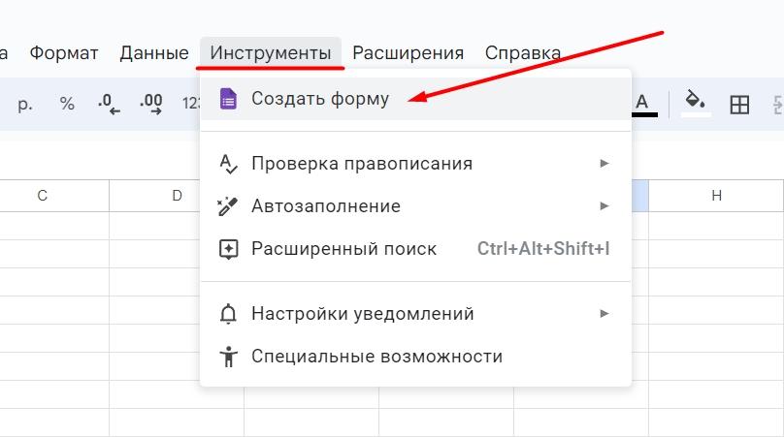Expand the Настройки уведомлений submenu arrow
Viewport: 784px width, 437px height.
point(604,314)
